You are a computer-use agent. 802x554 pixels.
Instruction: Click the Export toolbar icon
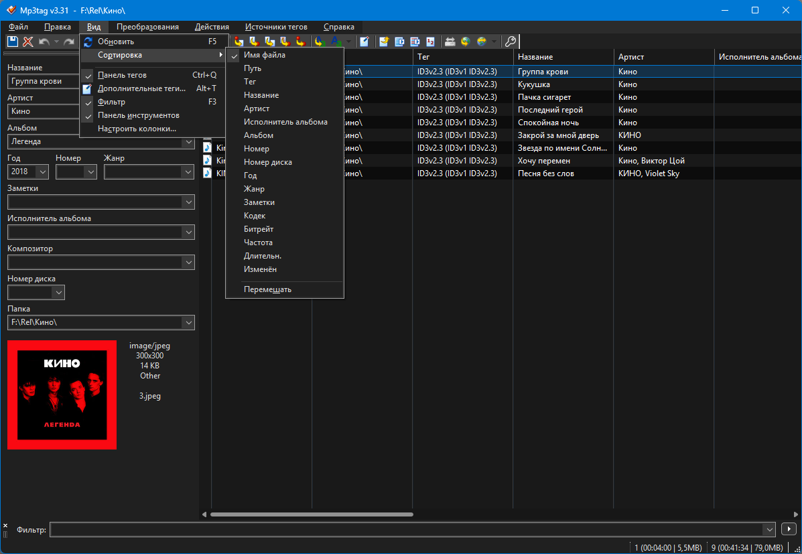[x=384, y=42]
